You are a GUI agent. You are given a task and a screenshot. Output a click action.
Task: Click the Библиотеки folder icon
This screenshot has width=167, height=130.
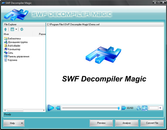(x=6, y=39)
